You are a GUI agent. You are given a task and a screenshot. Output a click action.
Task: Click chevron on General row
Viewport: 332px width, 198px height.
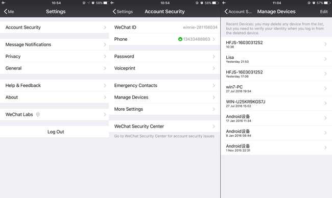coord(105,68)
